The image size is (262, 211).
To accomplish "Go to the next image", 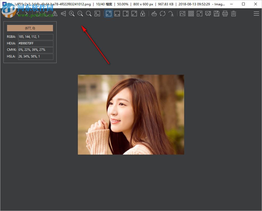I will (x=26, y=13).
